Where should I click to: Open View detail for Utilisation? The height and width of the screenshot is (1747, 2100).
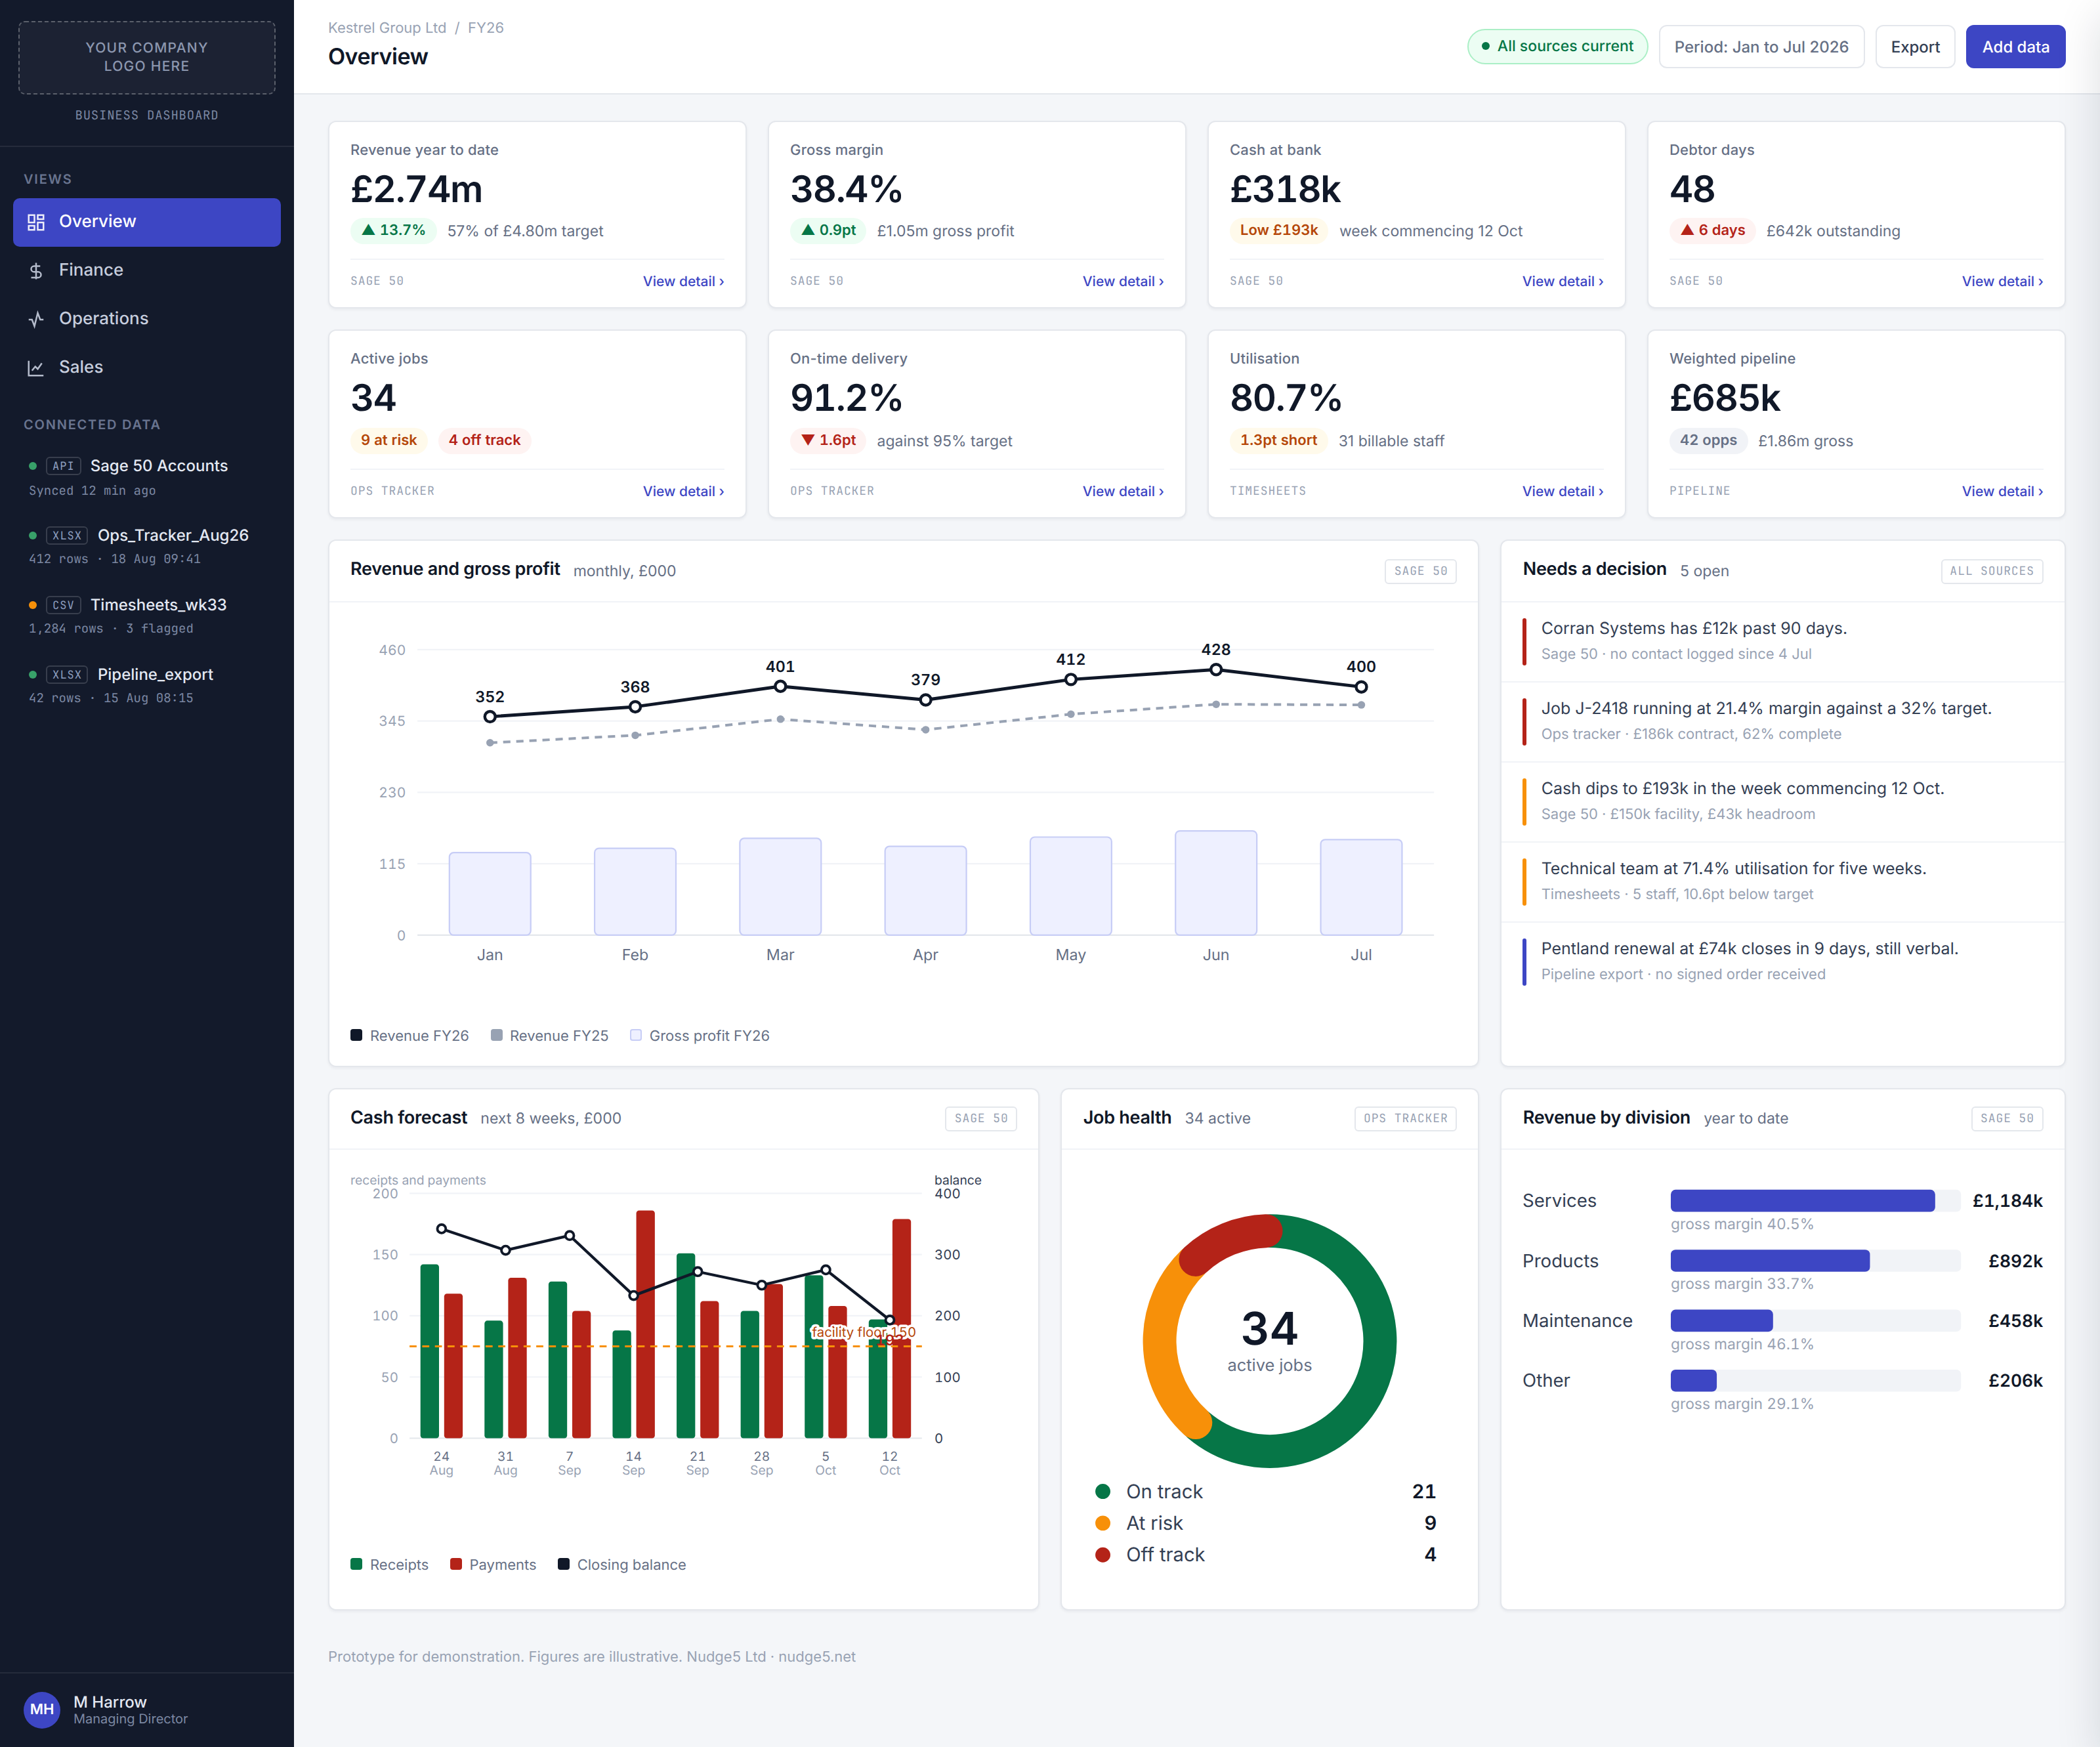coord(1562,492)
